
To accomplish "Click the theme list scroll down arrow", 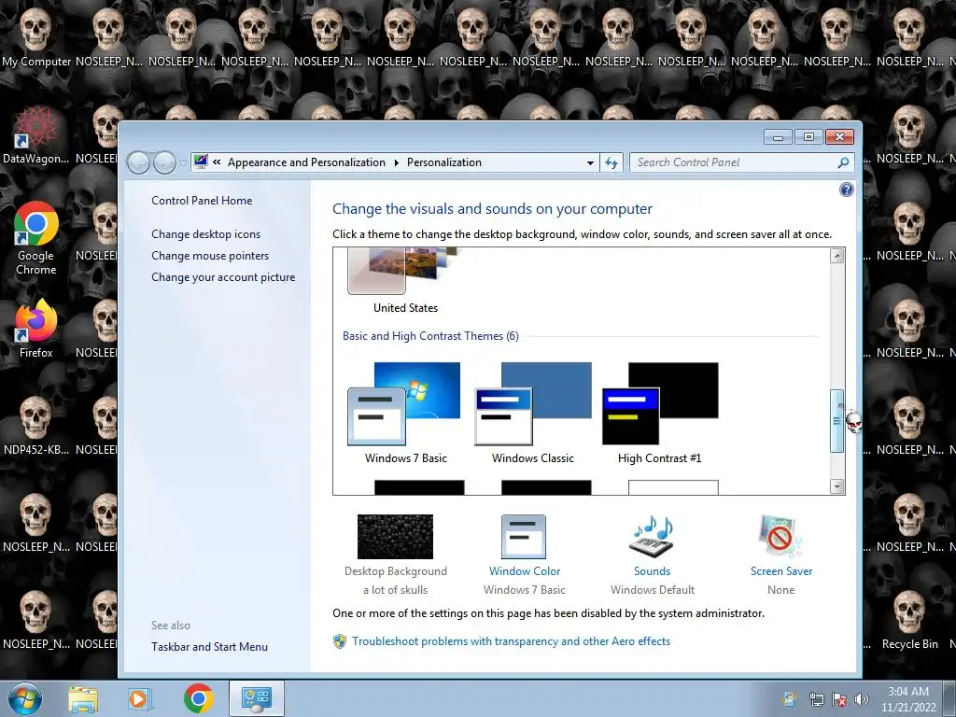I will 837,485.
